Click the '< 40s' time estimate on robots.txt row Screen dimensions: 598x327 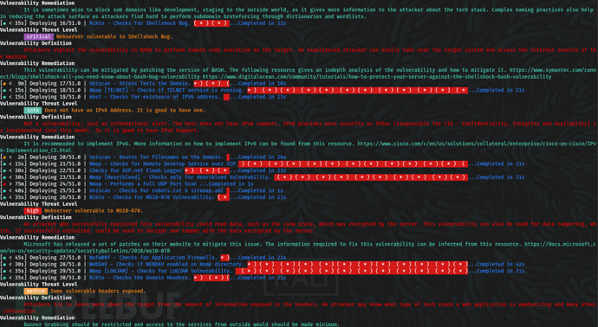[16, 190]
